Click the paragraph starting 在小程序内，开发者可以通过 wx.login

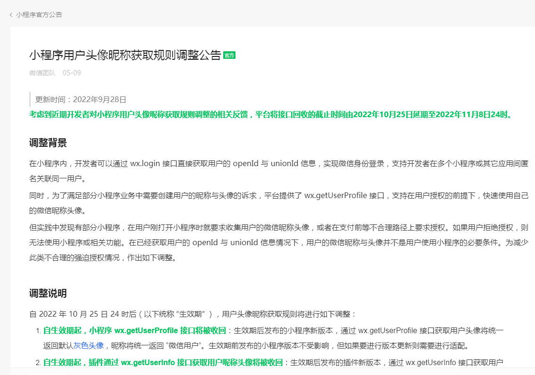click(279, 171)
